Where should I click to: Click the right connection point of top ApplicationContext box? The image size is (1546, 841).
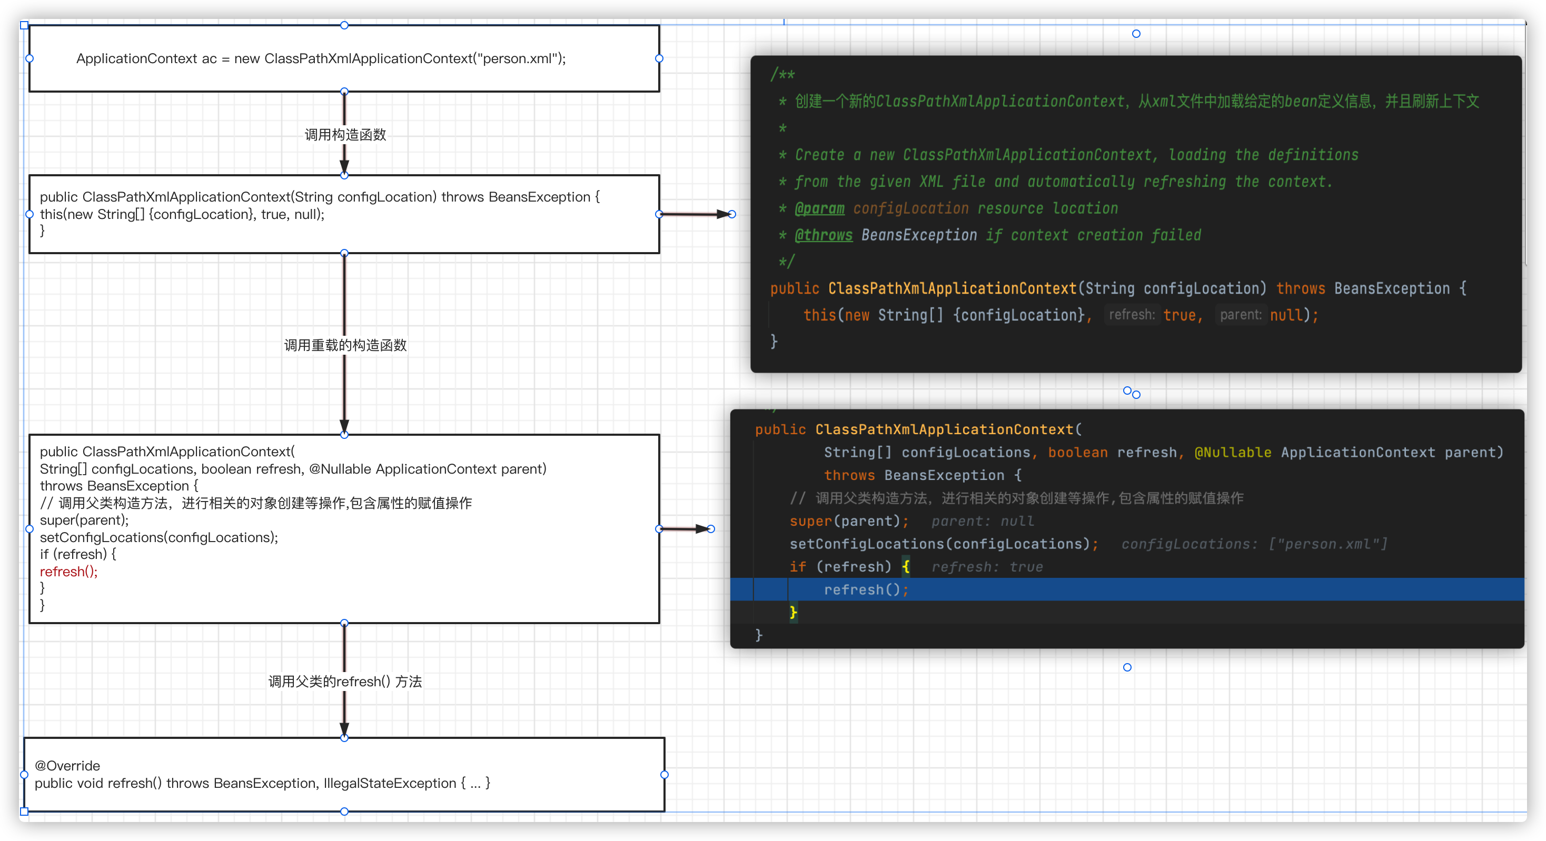[659, 58]
